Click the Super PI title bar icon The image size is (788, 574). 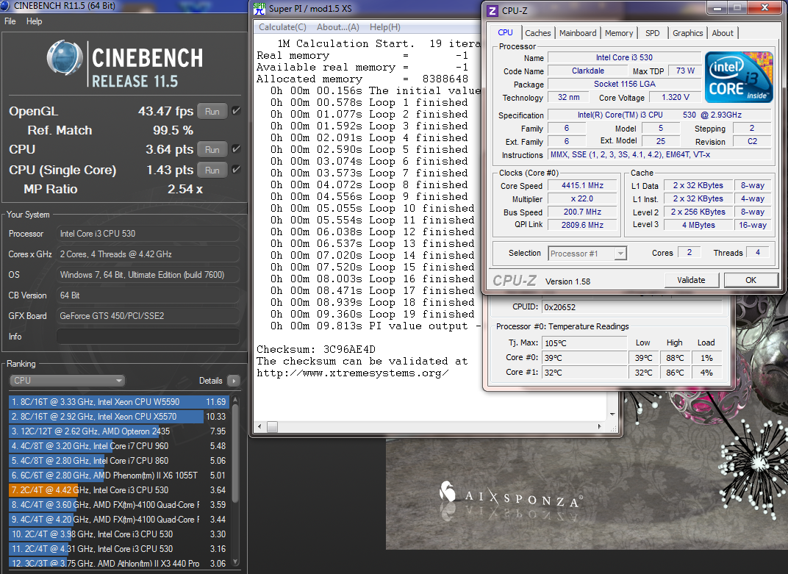coord(259,9)
